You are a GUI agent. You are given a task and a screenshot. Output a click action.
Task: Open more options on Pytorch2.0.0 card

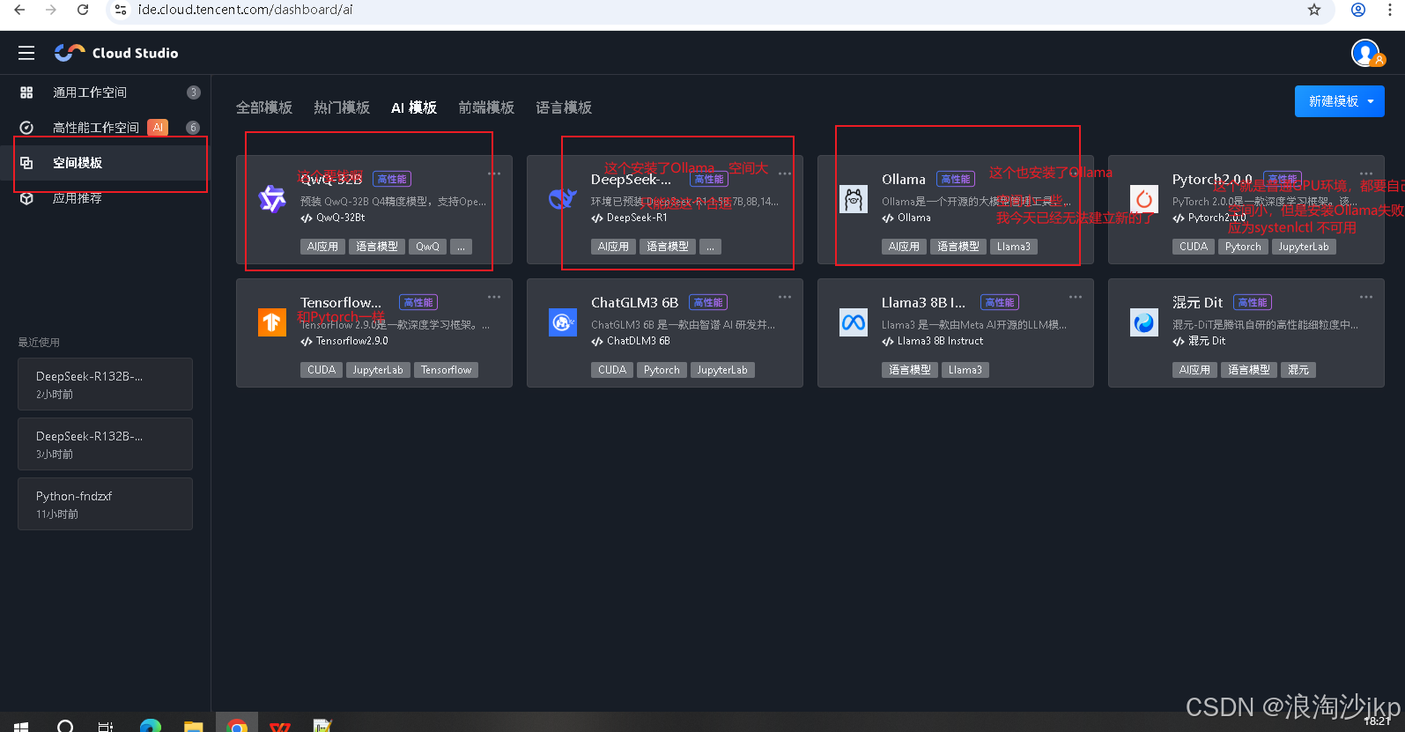[1366, 174]
